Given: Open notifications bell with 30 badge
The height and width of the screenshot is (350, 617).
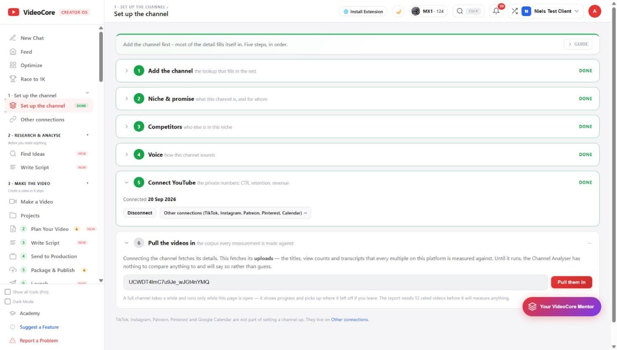Looking at the screenshot, I should pyautogui.click(x=497, y=11).
